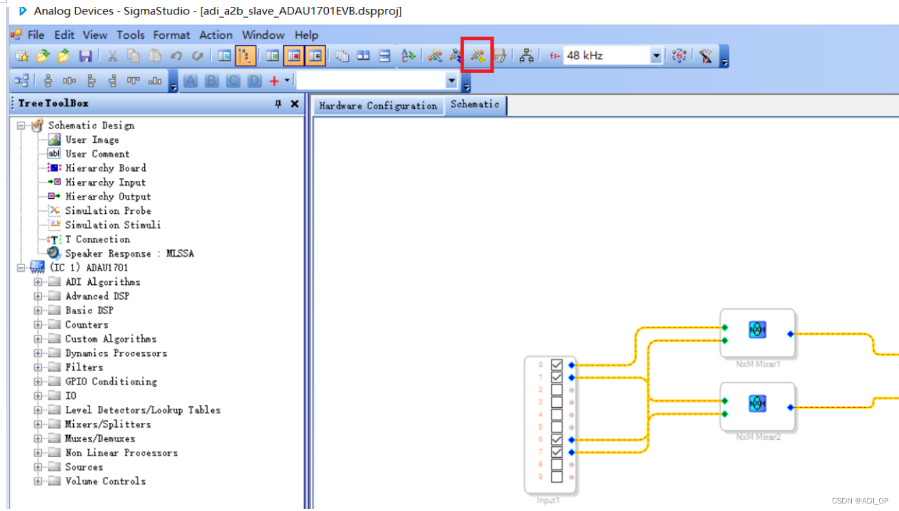
Task: Select the Sources folder label
Action: click(84, 467)
